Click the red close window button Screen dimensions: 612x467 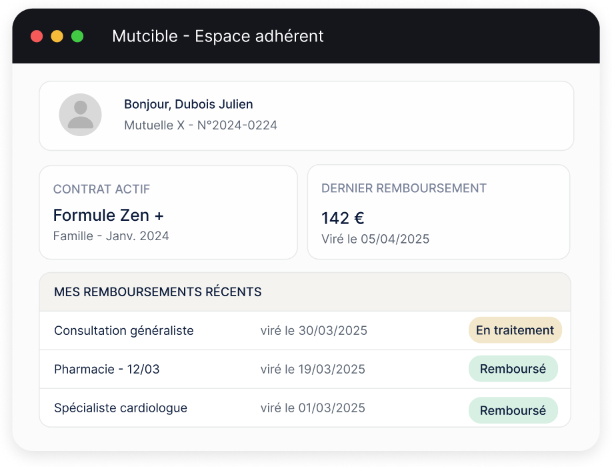pos(37,36)
